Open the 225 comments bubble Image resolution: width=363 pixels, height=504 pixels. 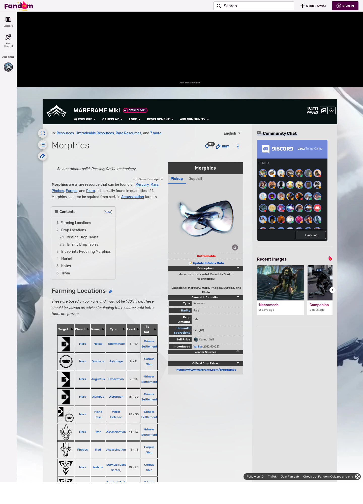pos(209,146)
